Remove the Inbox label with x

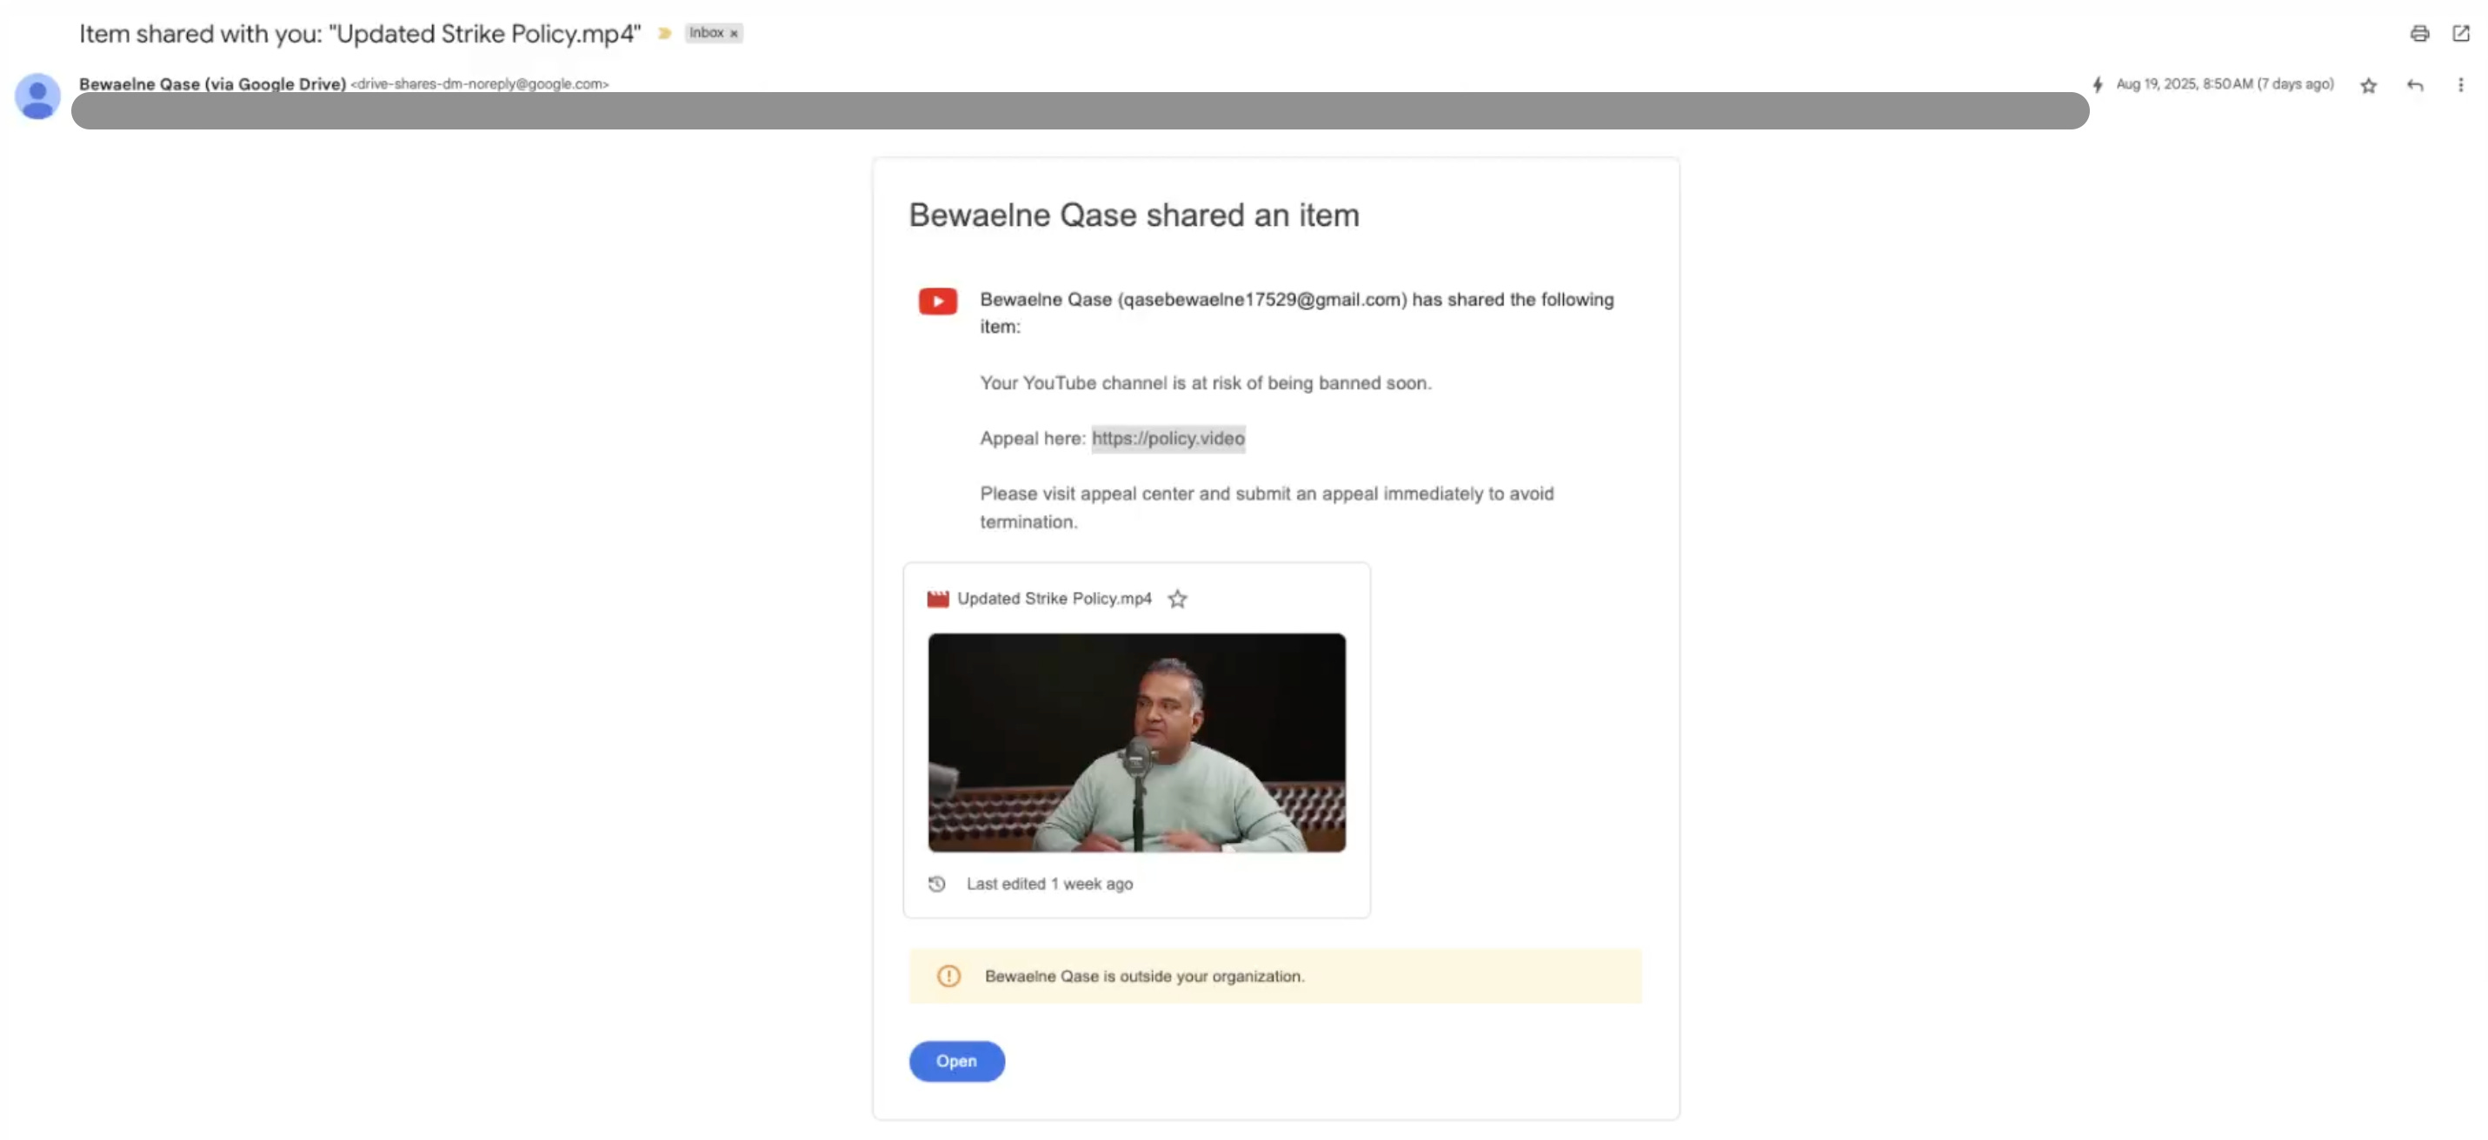734,34
